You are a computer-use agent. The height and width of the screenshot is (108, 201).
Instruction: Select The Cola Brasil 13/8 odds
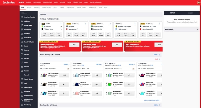coord(64,75)
